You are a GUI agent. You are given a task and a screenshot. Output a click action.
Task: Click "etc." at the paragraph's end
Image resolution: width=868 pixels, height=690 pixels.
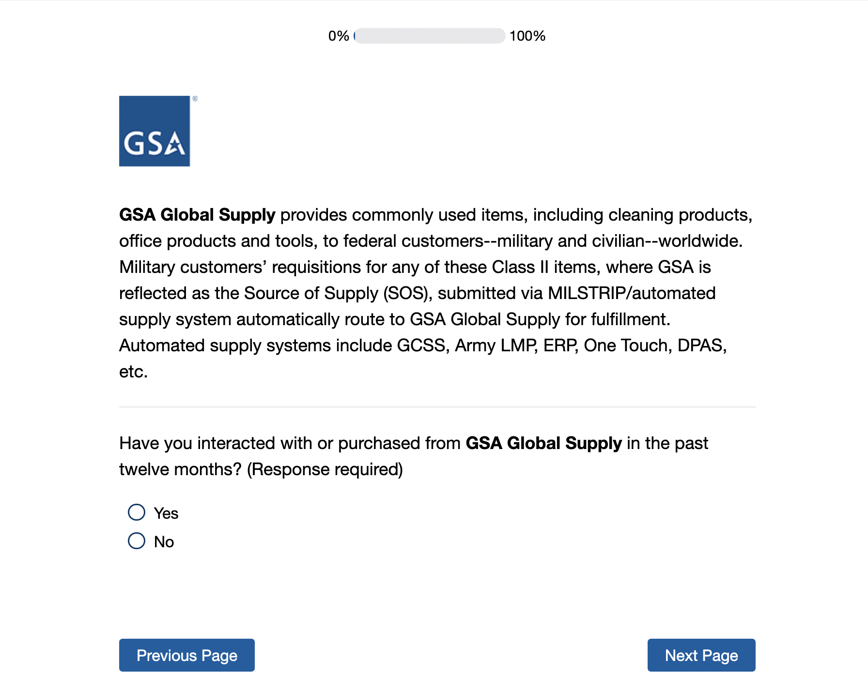(133, 372)
